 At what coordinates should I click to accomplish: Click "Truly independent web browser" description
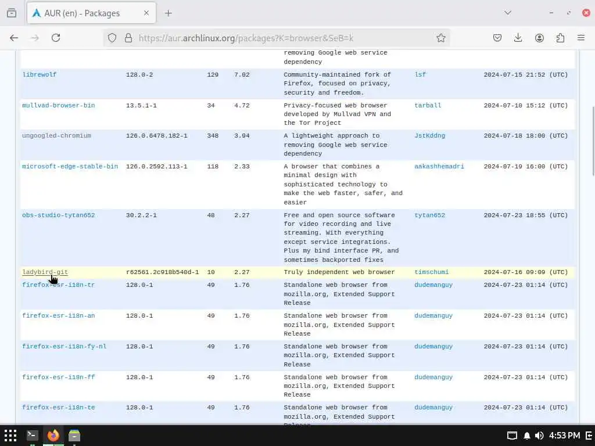[x=339, y=272]
